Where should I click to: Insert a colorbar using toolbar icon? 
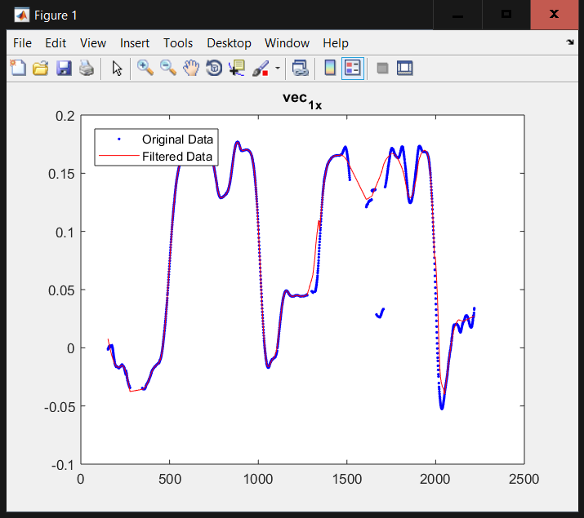click(x=330, y=68)
